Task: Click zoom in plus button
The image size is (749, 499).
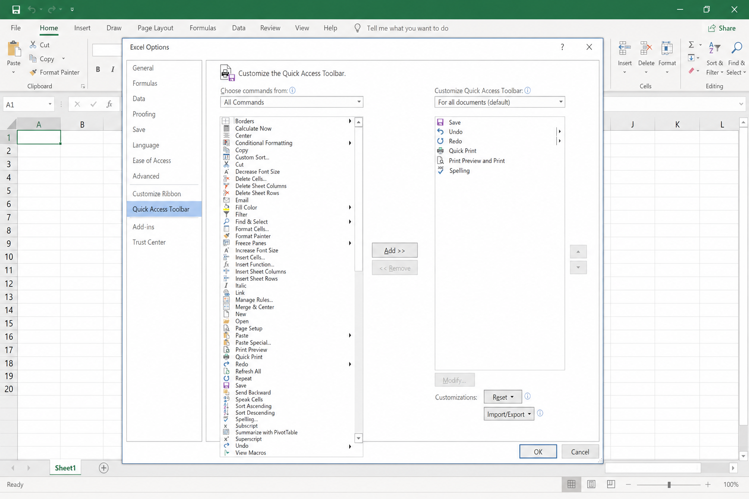Action: tap(708, 484)
